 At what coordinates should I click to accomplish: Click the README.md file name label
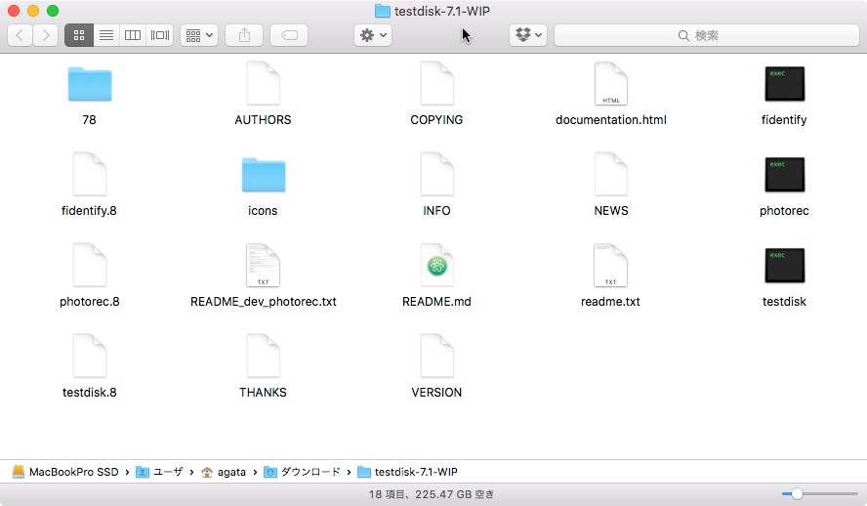click(436, 302)
